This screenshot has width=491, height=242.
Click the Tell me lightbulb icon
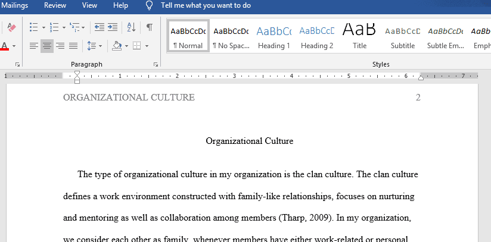(x=150, y=5)
